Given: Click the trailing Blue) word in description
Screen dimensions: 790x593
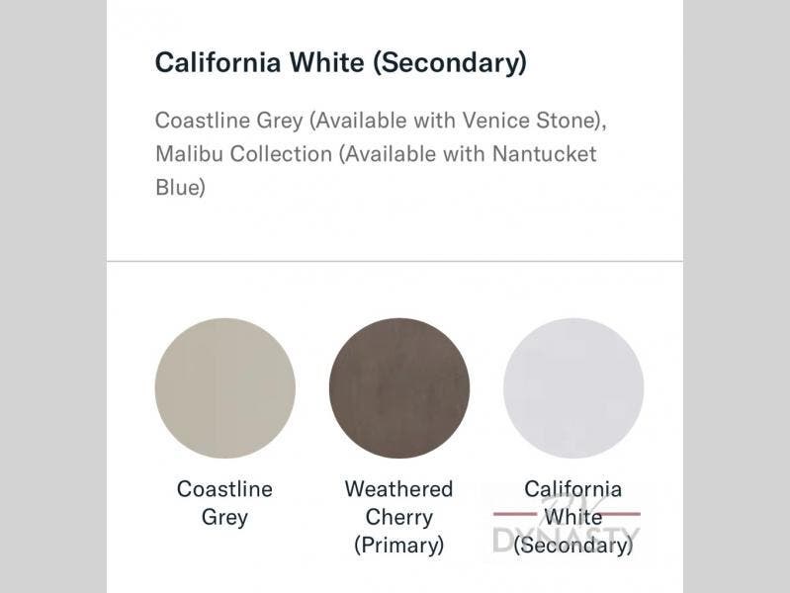Looking at the screenshot, I should coord(180,188).
